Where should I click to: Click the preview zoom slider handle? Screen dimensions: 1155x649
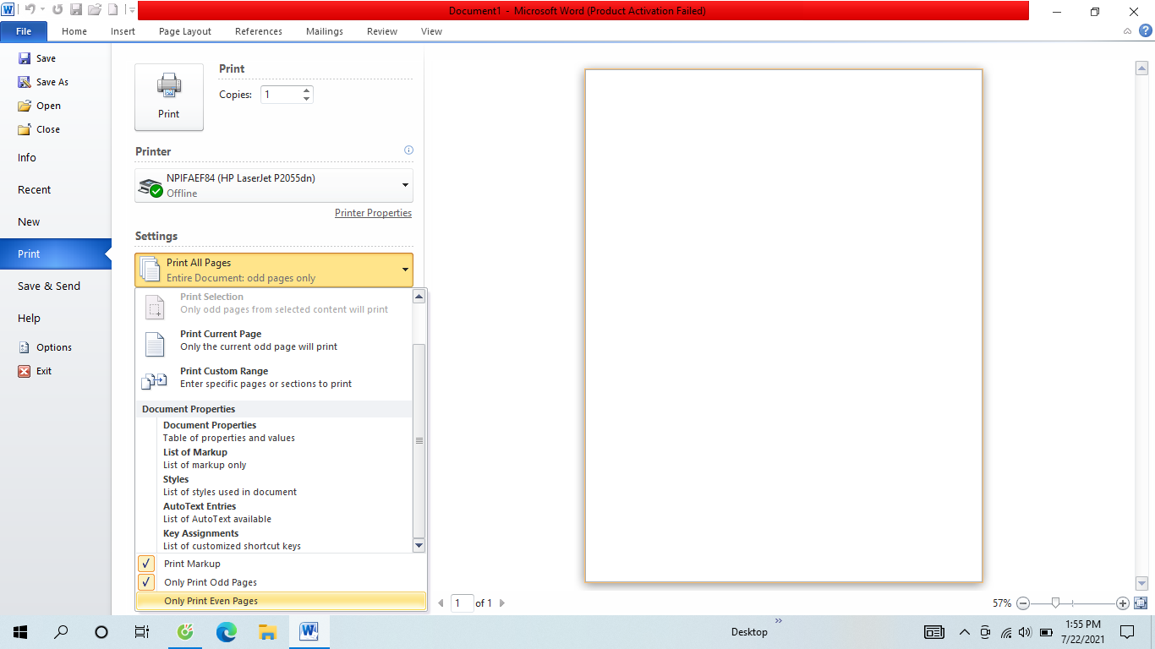pyautogui.click(x=1055, y=603)
